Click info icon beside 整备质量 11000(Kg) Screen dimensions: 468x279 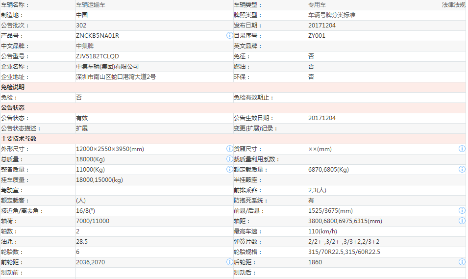229,169
